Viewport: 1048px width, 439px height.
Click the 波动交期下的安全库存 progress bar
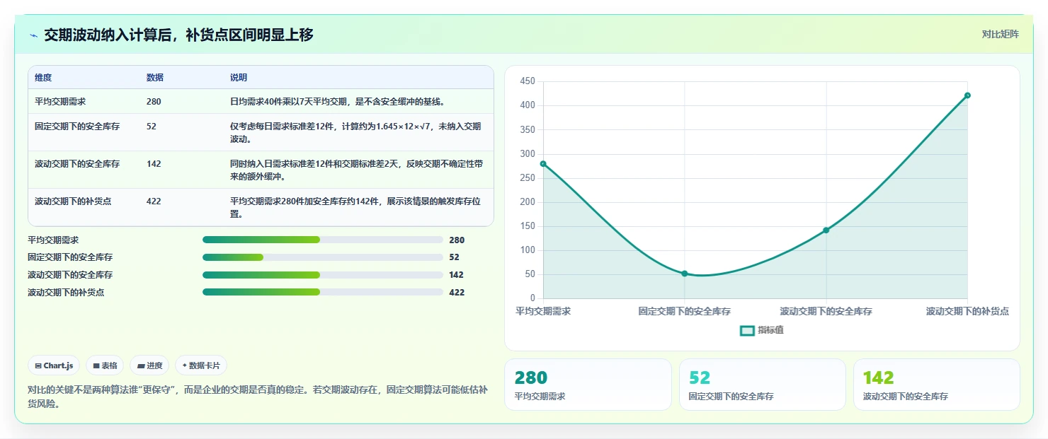322,274
